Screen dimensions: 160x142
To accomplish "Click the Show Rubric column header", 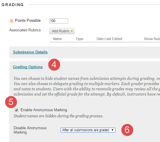I will [x=152, y=39].
